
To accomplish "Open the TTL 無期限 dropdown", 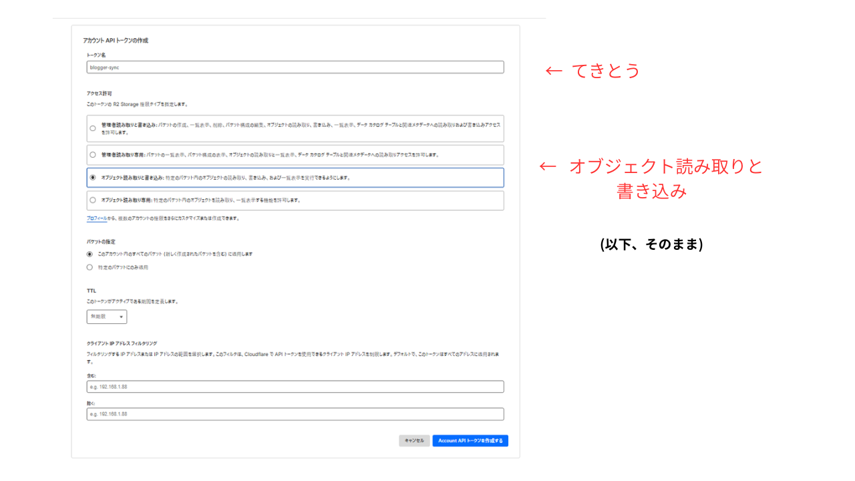I will [x=106, y=317].
